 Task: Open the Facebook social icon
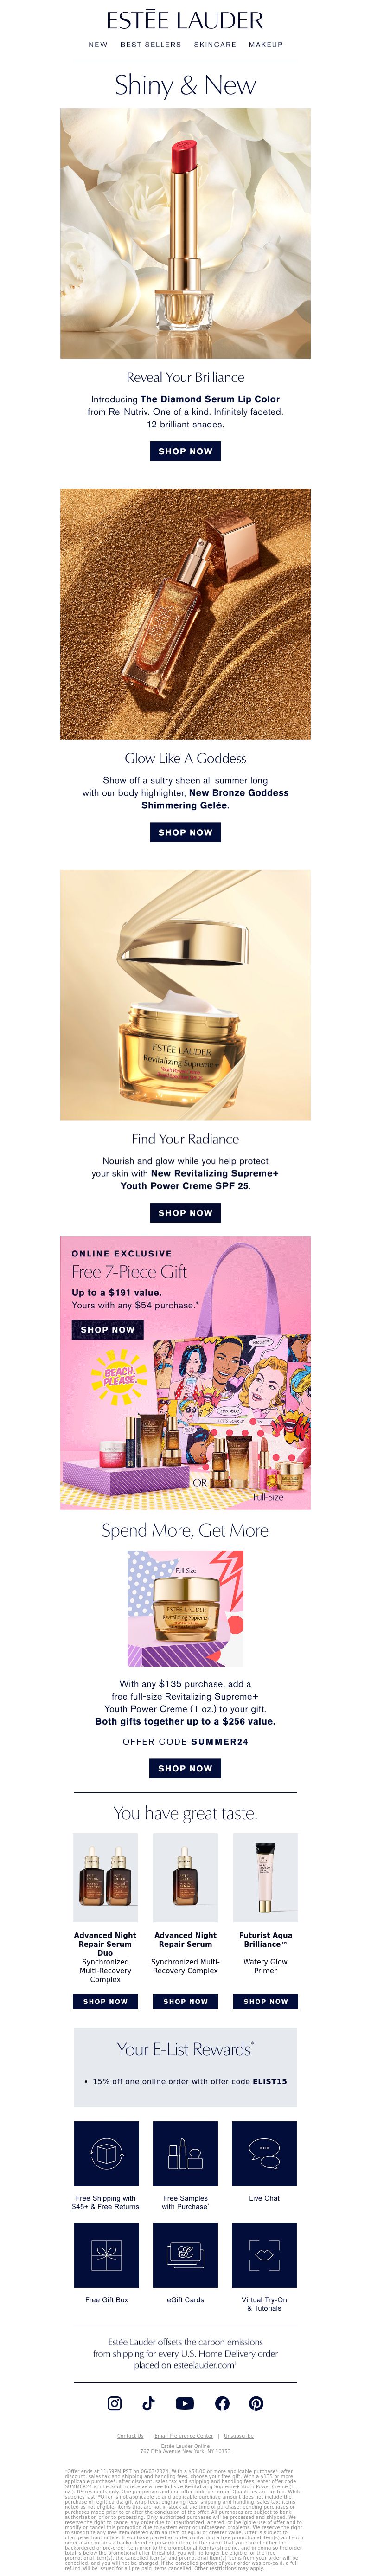point(222,2403)
